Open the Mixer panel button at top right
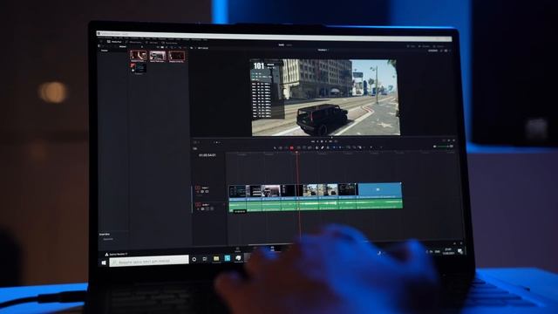 click(411, 46)
